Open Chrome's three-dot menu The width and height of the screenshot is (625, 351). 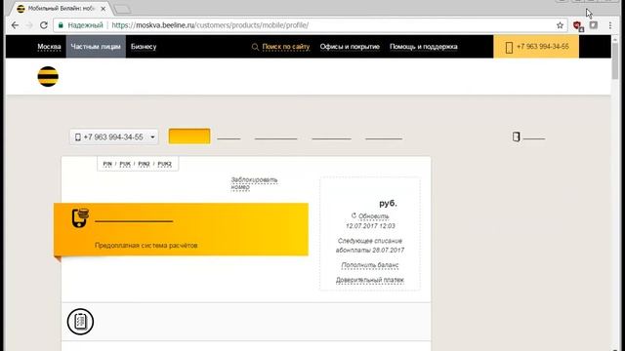tap(609, 25)
